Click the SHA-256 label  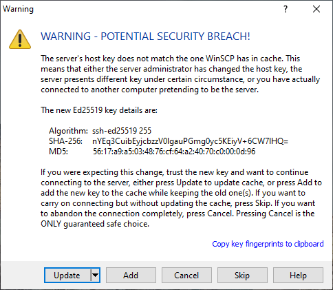65,141
